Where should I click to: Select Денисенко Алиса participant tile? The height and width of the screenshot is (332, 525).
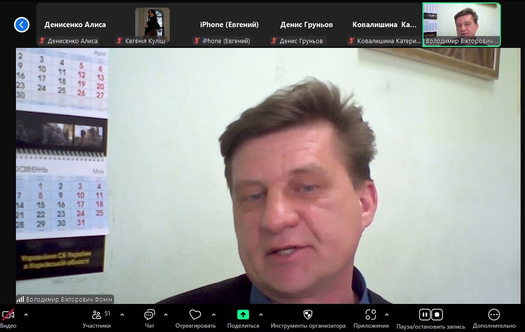click(x=75, y=25)
